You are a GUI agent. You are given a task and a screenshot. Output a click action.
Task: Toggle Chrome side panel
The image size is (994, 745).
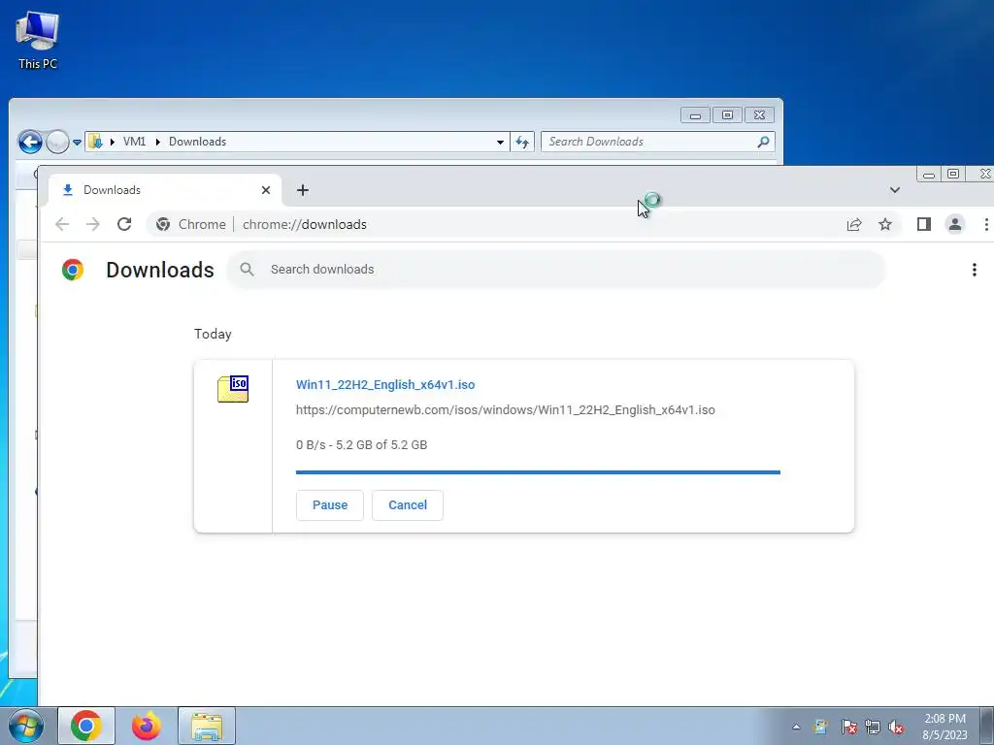click(x=924, y=224)
